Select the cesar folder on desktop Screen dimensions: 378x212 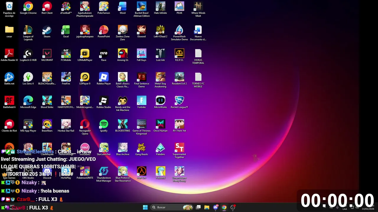click(x=9, y=32)
